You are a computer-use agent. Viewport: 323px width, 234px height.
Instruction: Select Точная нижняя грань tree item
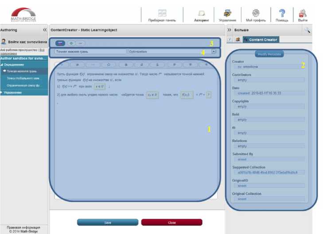point(22,71)
